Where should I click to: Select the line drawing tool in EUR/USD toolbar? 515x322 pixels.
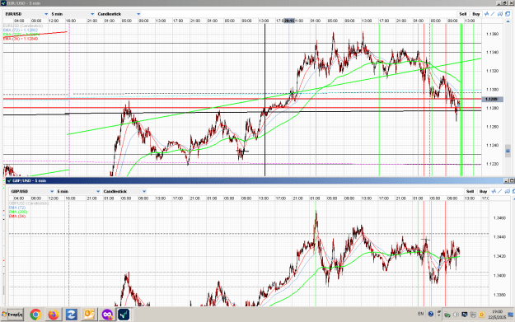(493, 14)
